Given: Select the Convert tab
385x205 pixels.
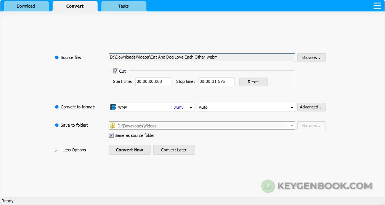Looking at the screenshot, I should point(75,6).
